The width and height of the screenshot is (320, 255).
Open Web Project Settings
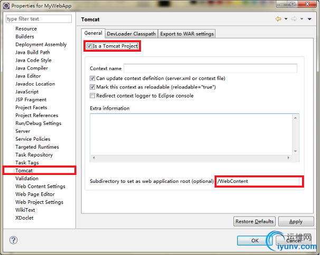(40, 202)
